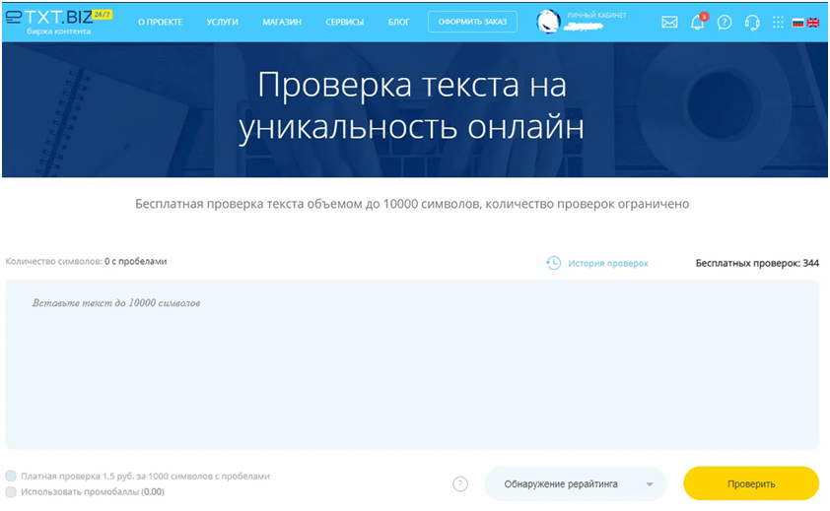Viewport: 830px width, 511px height.
Task: Click the 'ОФОРМИТЬ ЗАКАЗ' button
Action: pos(472,22)
